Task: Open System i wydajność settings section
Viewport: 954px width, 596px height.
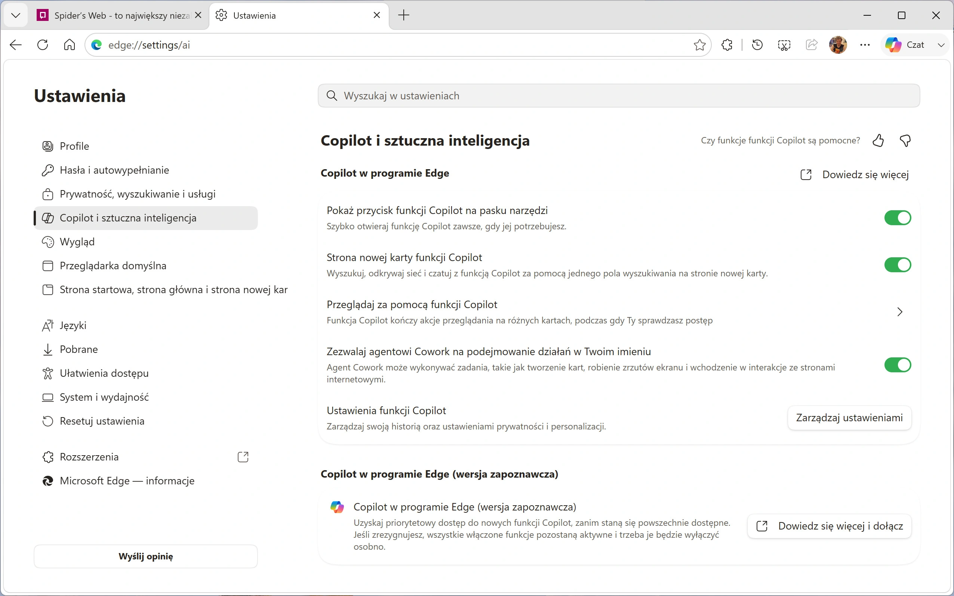Action: (x=145, y=397)
